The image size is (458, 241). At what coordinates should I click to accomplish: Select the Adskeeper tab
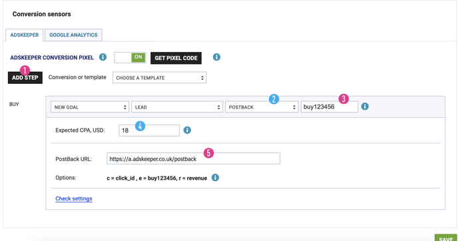(x=25, y=35)
